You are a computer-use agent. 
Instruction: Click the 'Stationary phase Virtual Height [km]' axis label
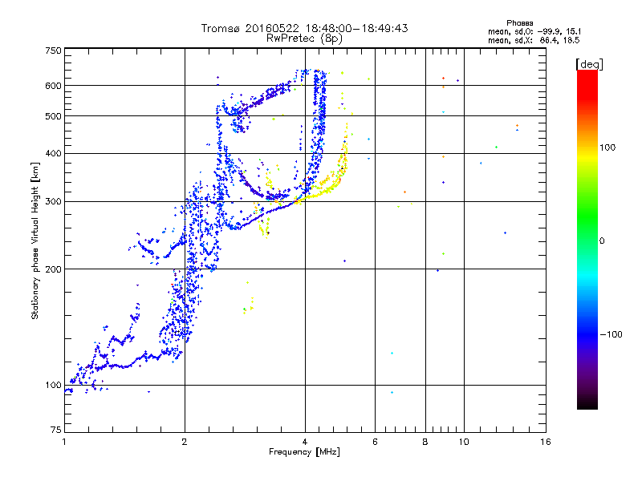(x=35, y=241)
